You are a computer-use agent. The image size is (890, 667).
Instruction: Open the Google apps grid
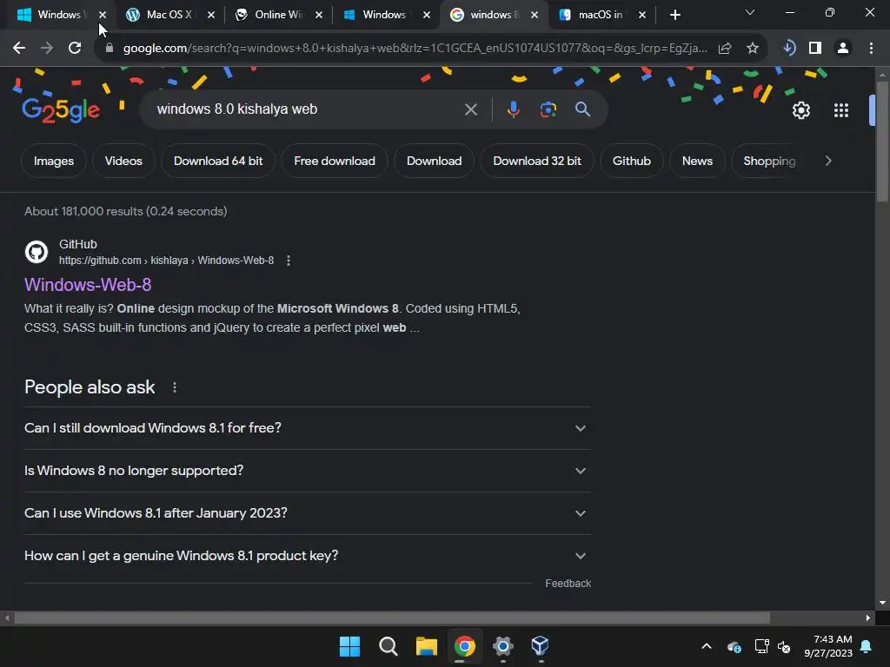tap(841, 110)
